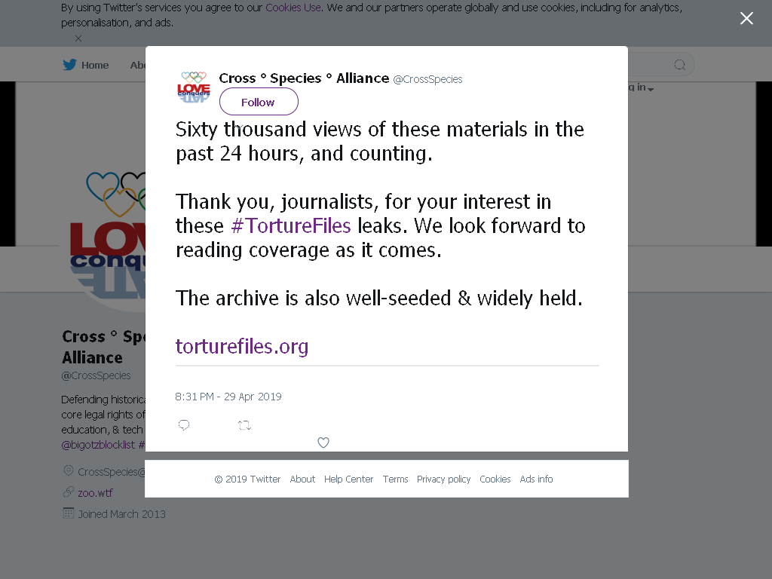The image size is (772, 579).
Task: Follow Cross Species Alliance
Action: [x=259, y=102]
